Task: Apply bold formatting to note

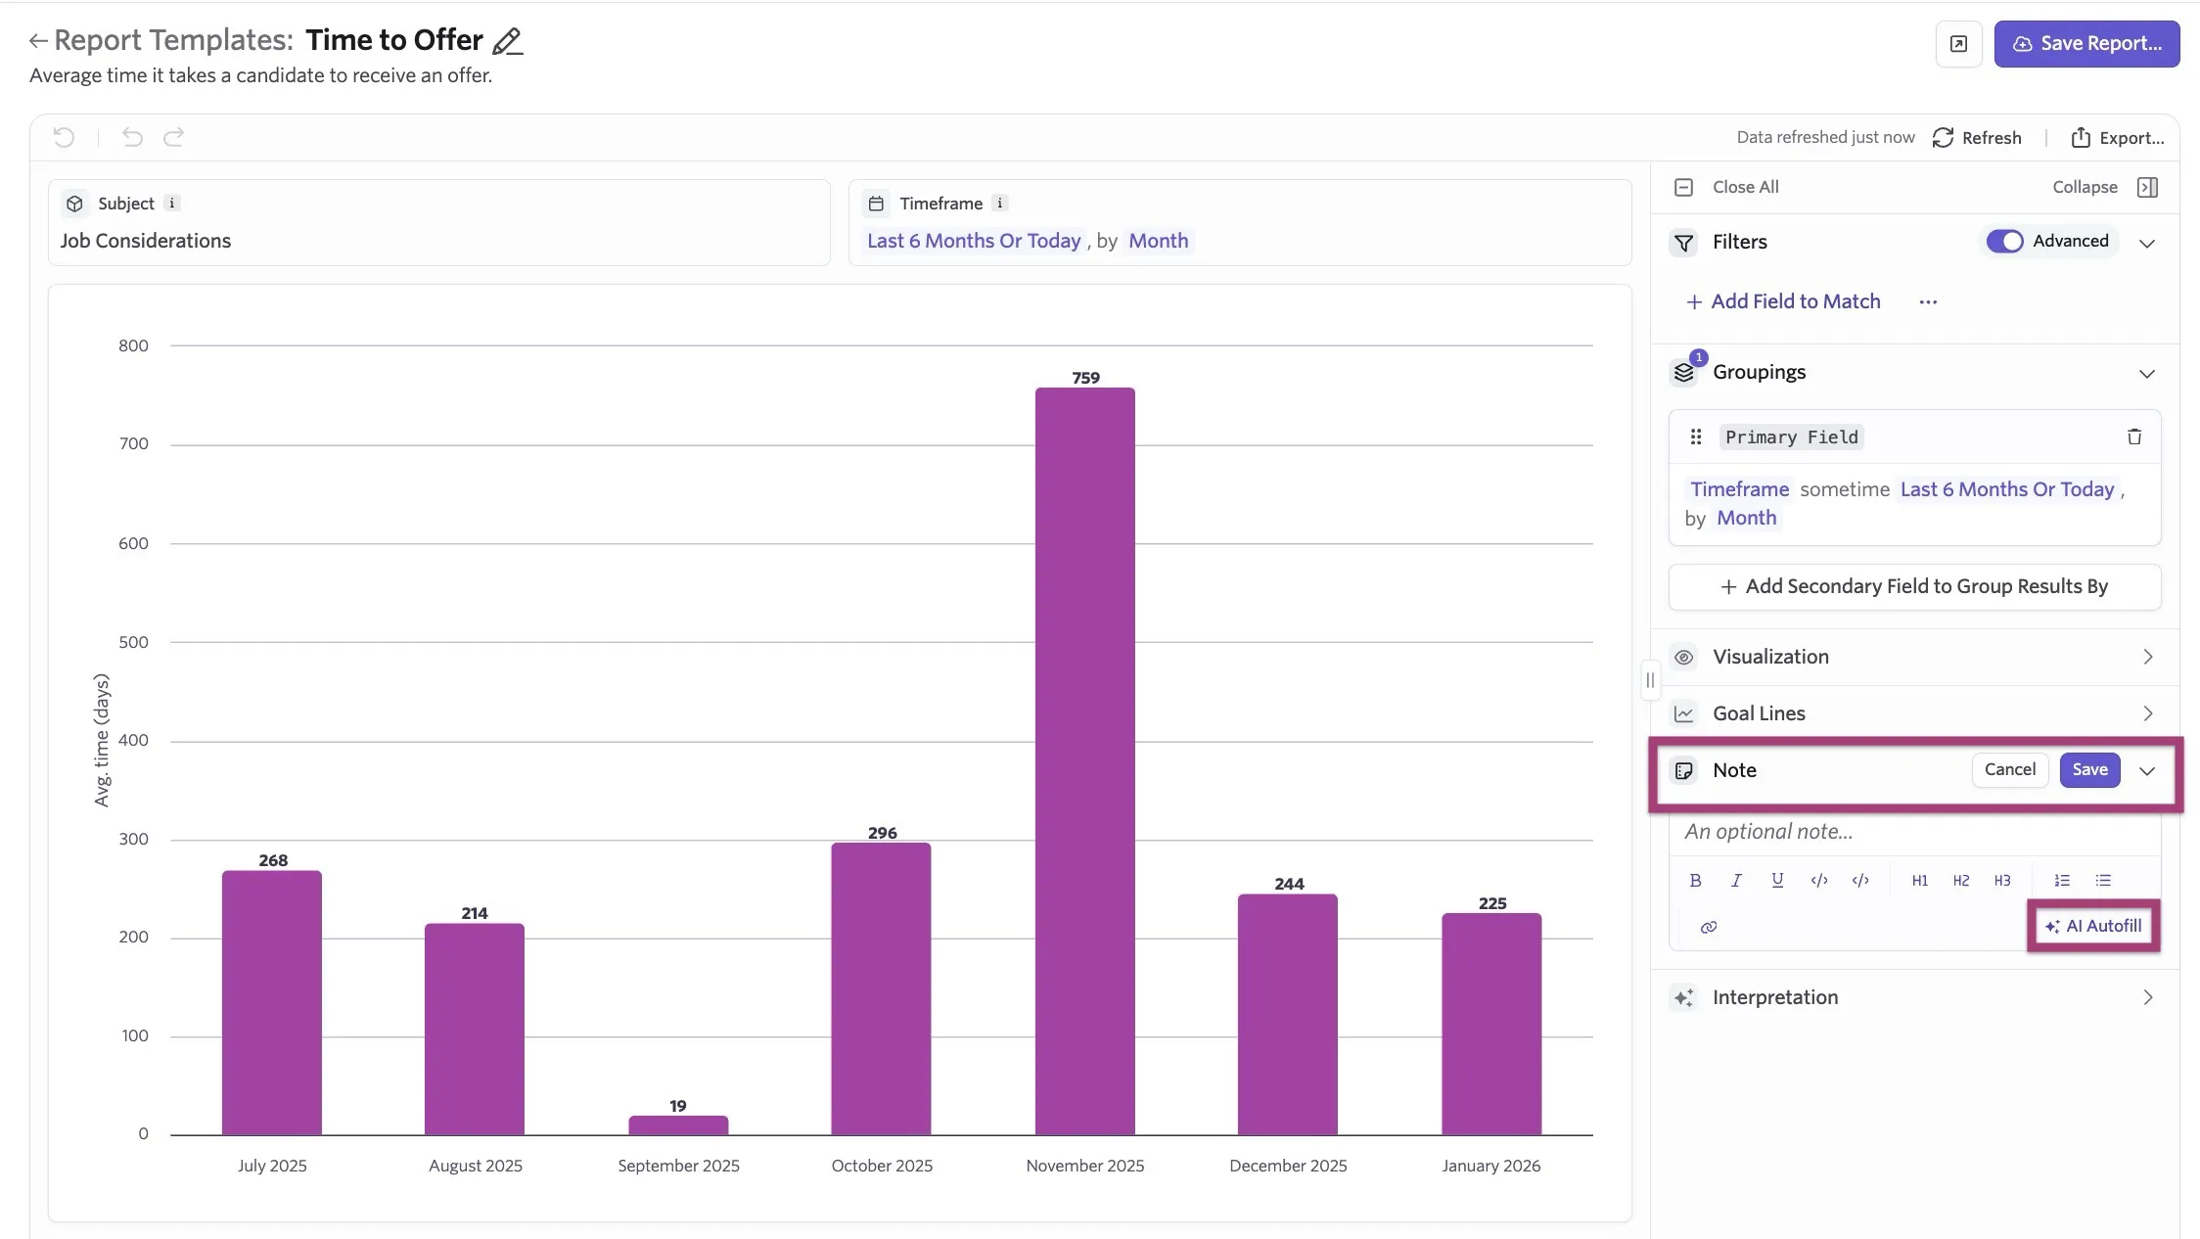Action: click(1695, 880)
